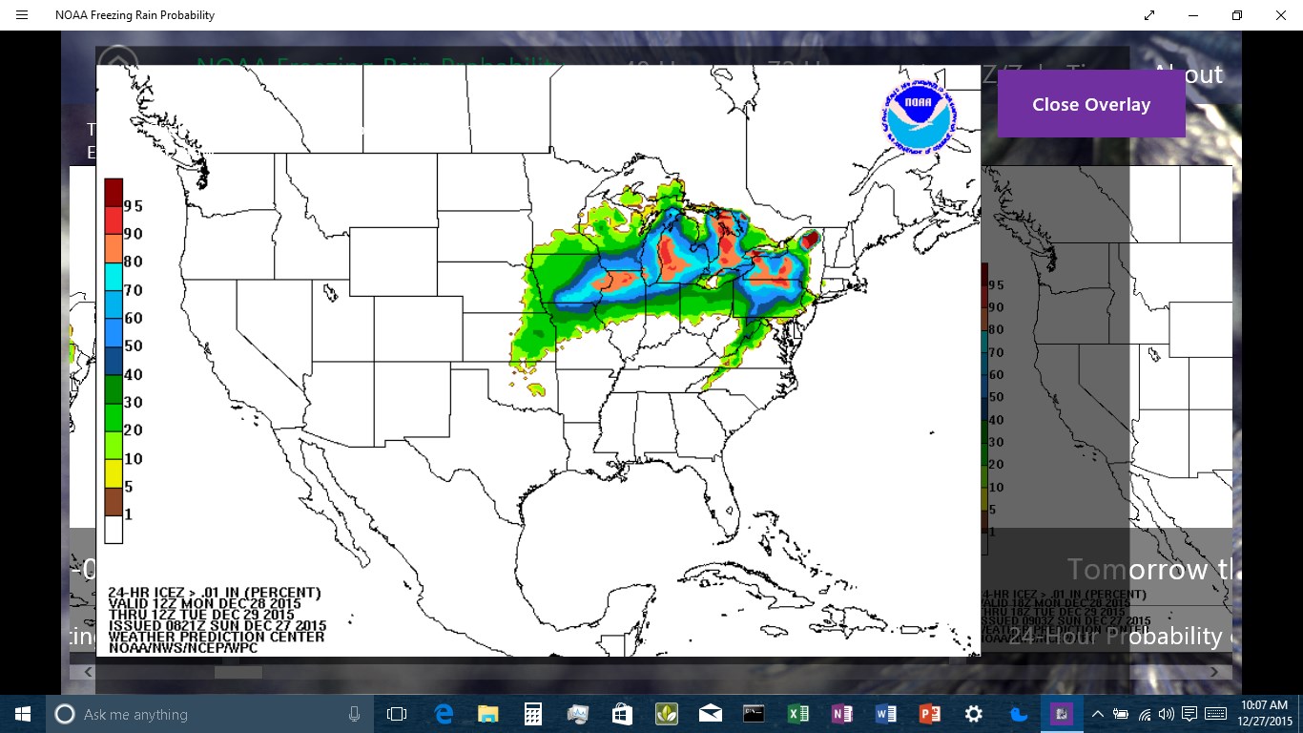
Task: Click the 'VALID 12Z MON DEC 28 2015' line
Action: 204,604
